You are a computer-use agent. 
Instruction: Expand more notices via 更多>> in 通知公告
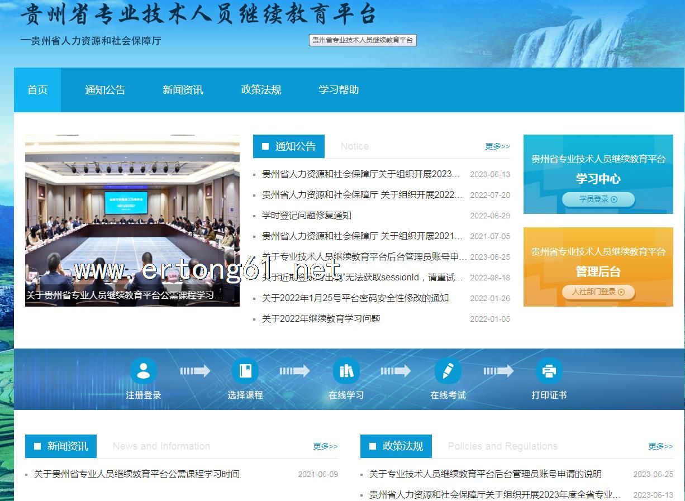click(497, 146)
